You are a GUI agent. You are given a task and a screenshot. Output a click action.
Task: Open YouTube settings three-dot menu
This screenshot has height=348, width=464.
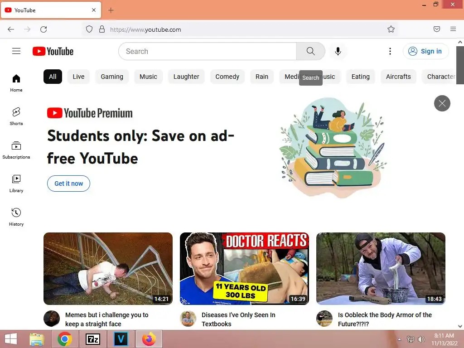coord(390,51)
